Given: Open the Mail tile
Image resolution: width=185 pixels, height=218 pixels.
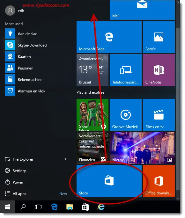Looking at the screenshot, I should coord(142,10).
